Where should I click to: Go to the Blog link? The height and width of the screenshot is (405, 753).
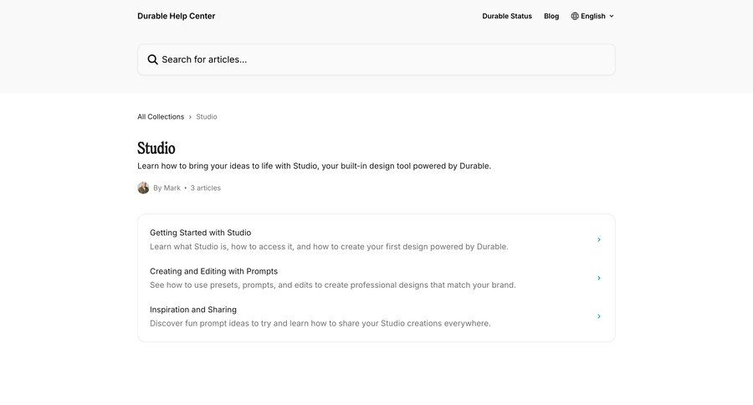(551, 16)
